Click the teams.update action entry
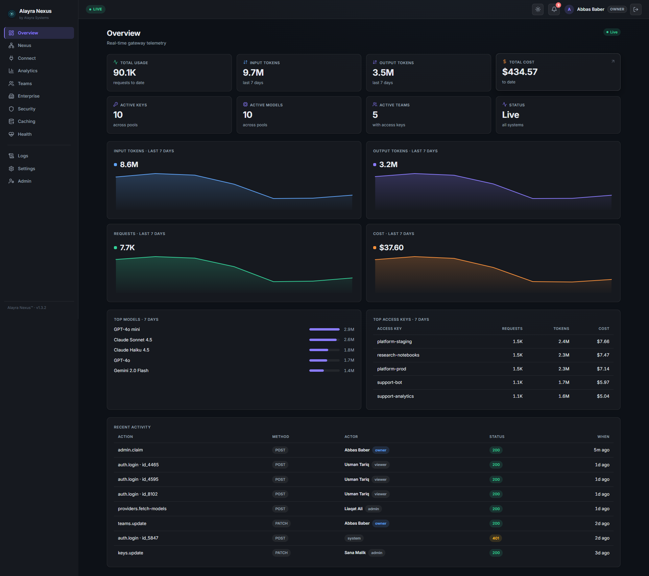The height and width of the screenshot is (576, 649). pyautogui.click(x=132, y=523)
